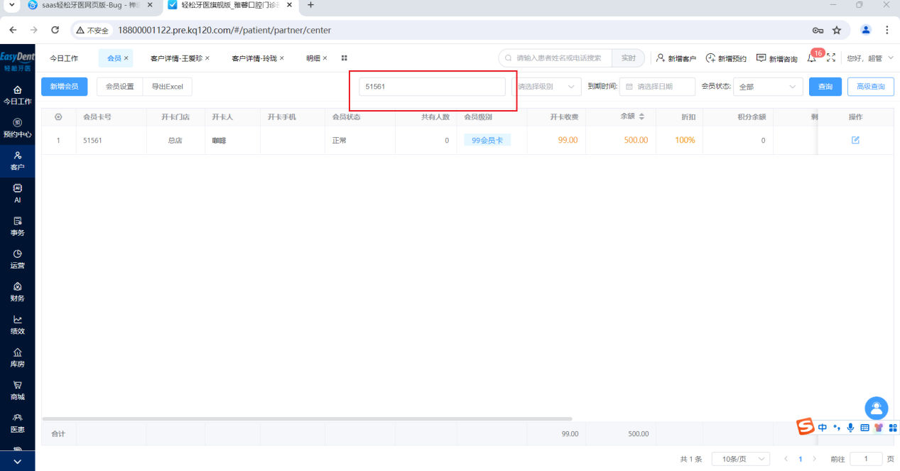Open the AI module in sidebar
This screenshot has height=471, width=900.
(17, 193)
